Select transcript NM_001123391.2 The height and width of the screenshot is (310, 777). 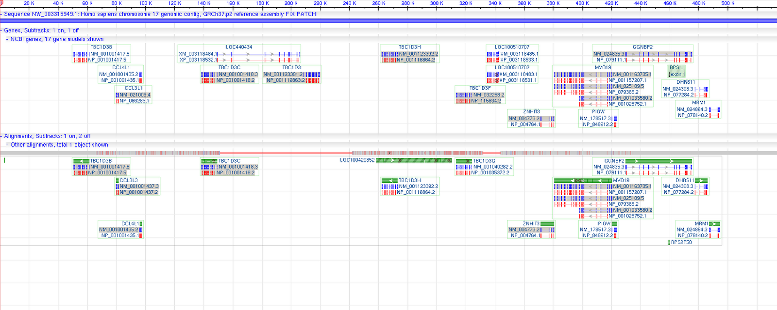tap(284, 75)
